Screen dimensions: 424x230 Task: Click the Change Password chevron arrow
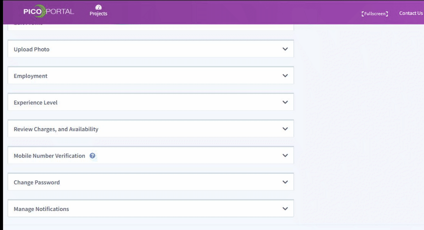[x=285, y=182]
